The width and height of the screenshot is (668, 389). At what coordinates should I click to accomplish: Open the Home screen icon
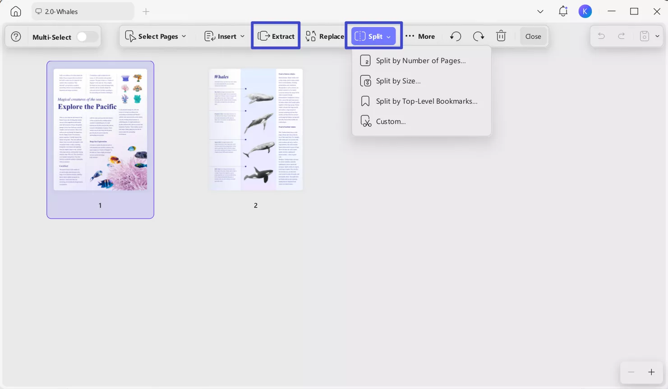tap(15, 11)
